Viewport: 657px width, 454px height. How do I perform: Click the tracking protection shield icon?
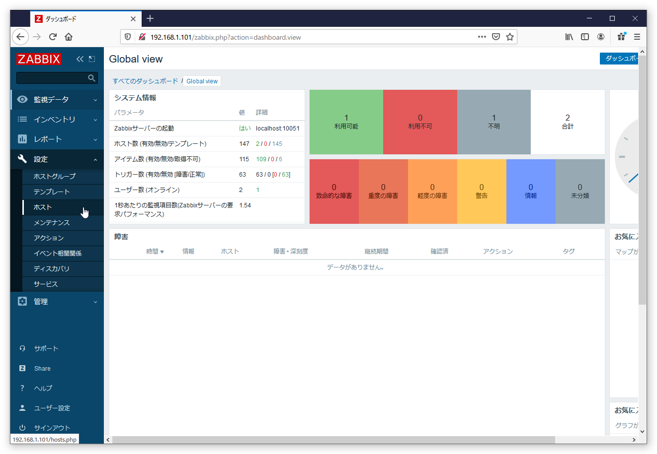click(128, 37)
